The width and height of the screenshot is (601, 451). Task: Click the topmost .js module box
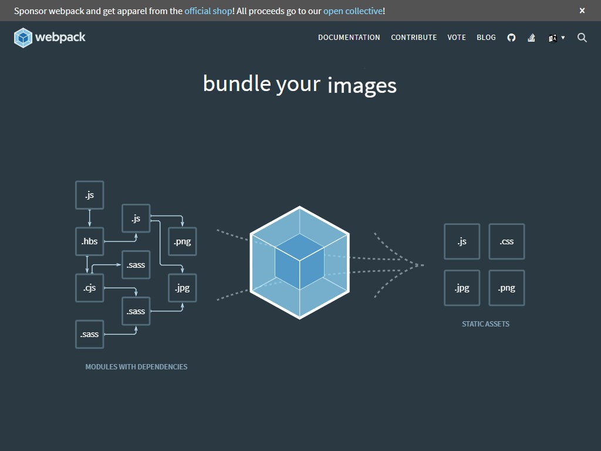90,195
